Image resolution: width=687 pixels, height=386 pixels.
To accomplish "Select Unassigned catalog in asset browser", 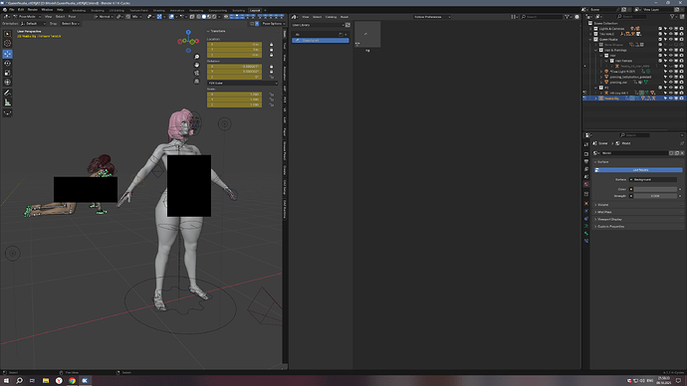I will (x=321, y=40).
